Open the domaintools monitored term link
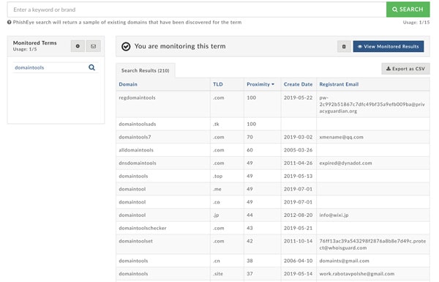Viewport: 439px width, 282px height. [29, 67]
